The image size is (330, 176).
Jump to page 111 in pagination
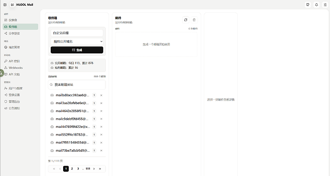[88, 169]
